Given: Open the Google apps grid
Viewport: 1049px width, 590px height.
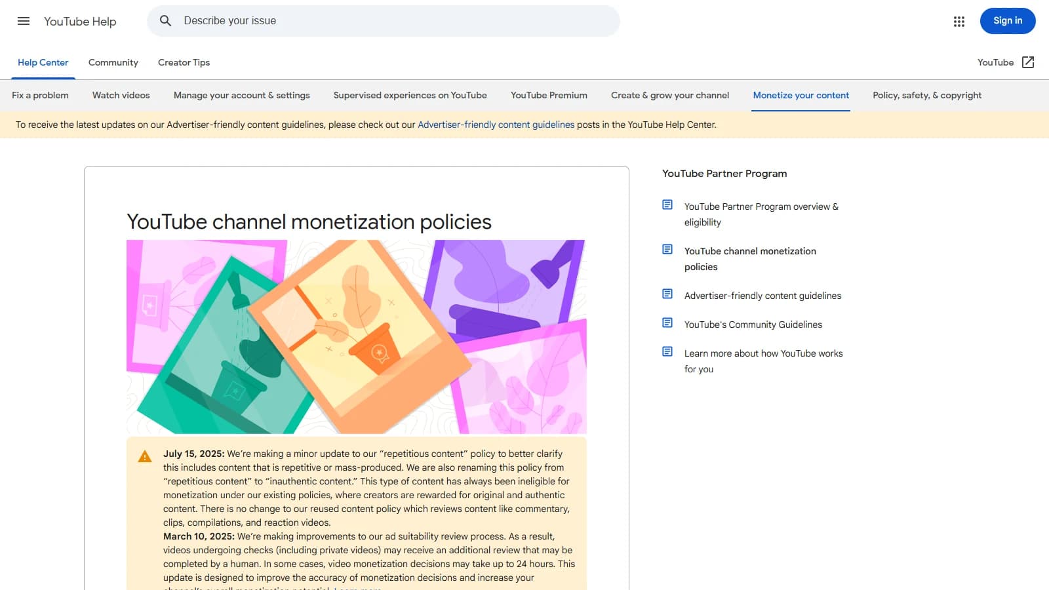Looking at the screenshot, I should click(959, 21).
